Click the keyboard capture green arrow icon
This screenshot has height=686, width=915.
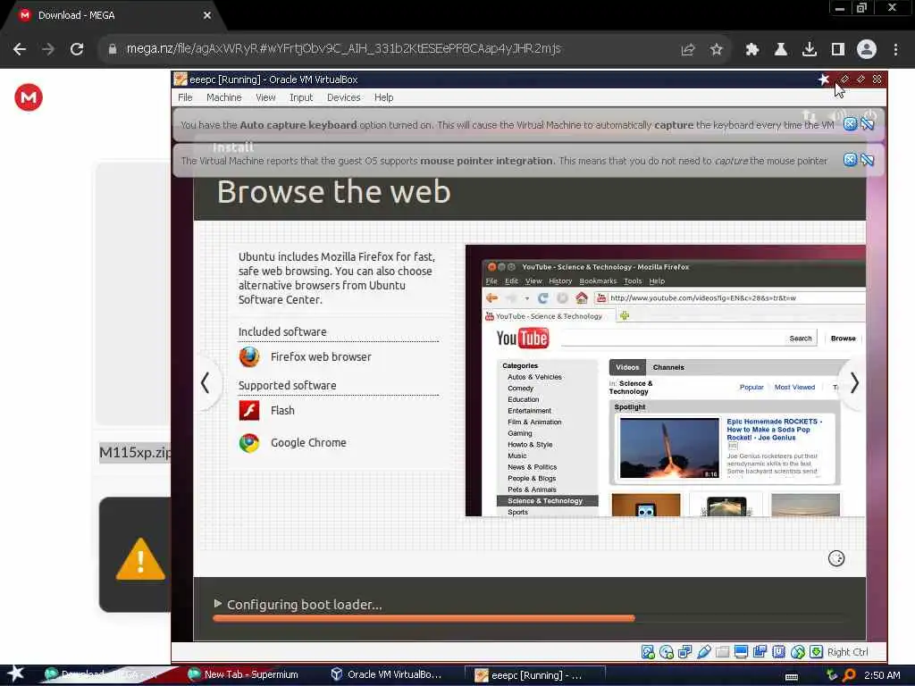(x=817, y=652)
